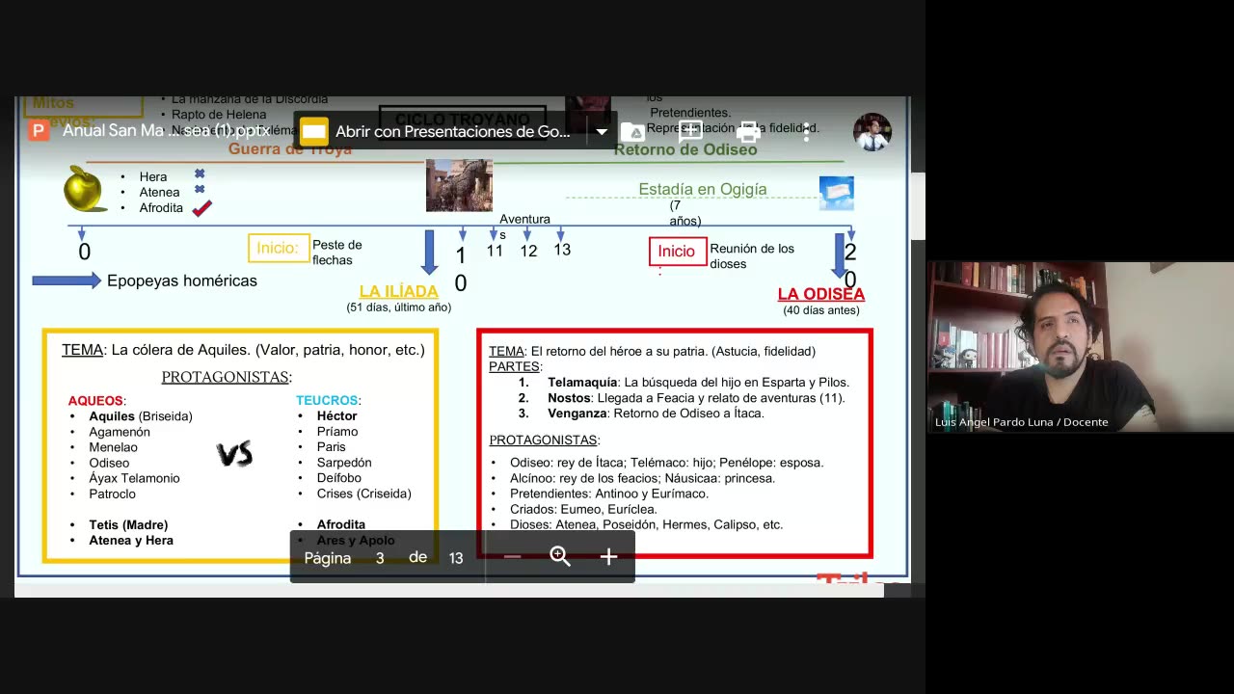This screenshot has width=1234, height=694.
Task: Click the yellow Inicio box
Action: 279,248
